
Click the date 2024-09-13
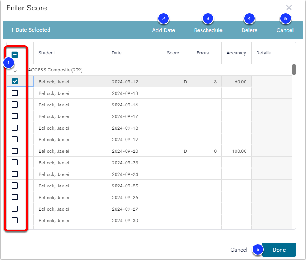tap(125, 93)
